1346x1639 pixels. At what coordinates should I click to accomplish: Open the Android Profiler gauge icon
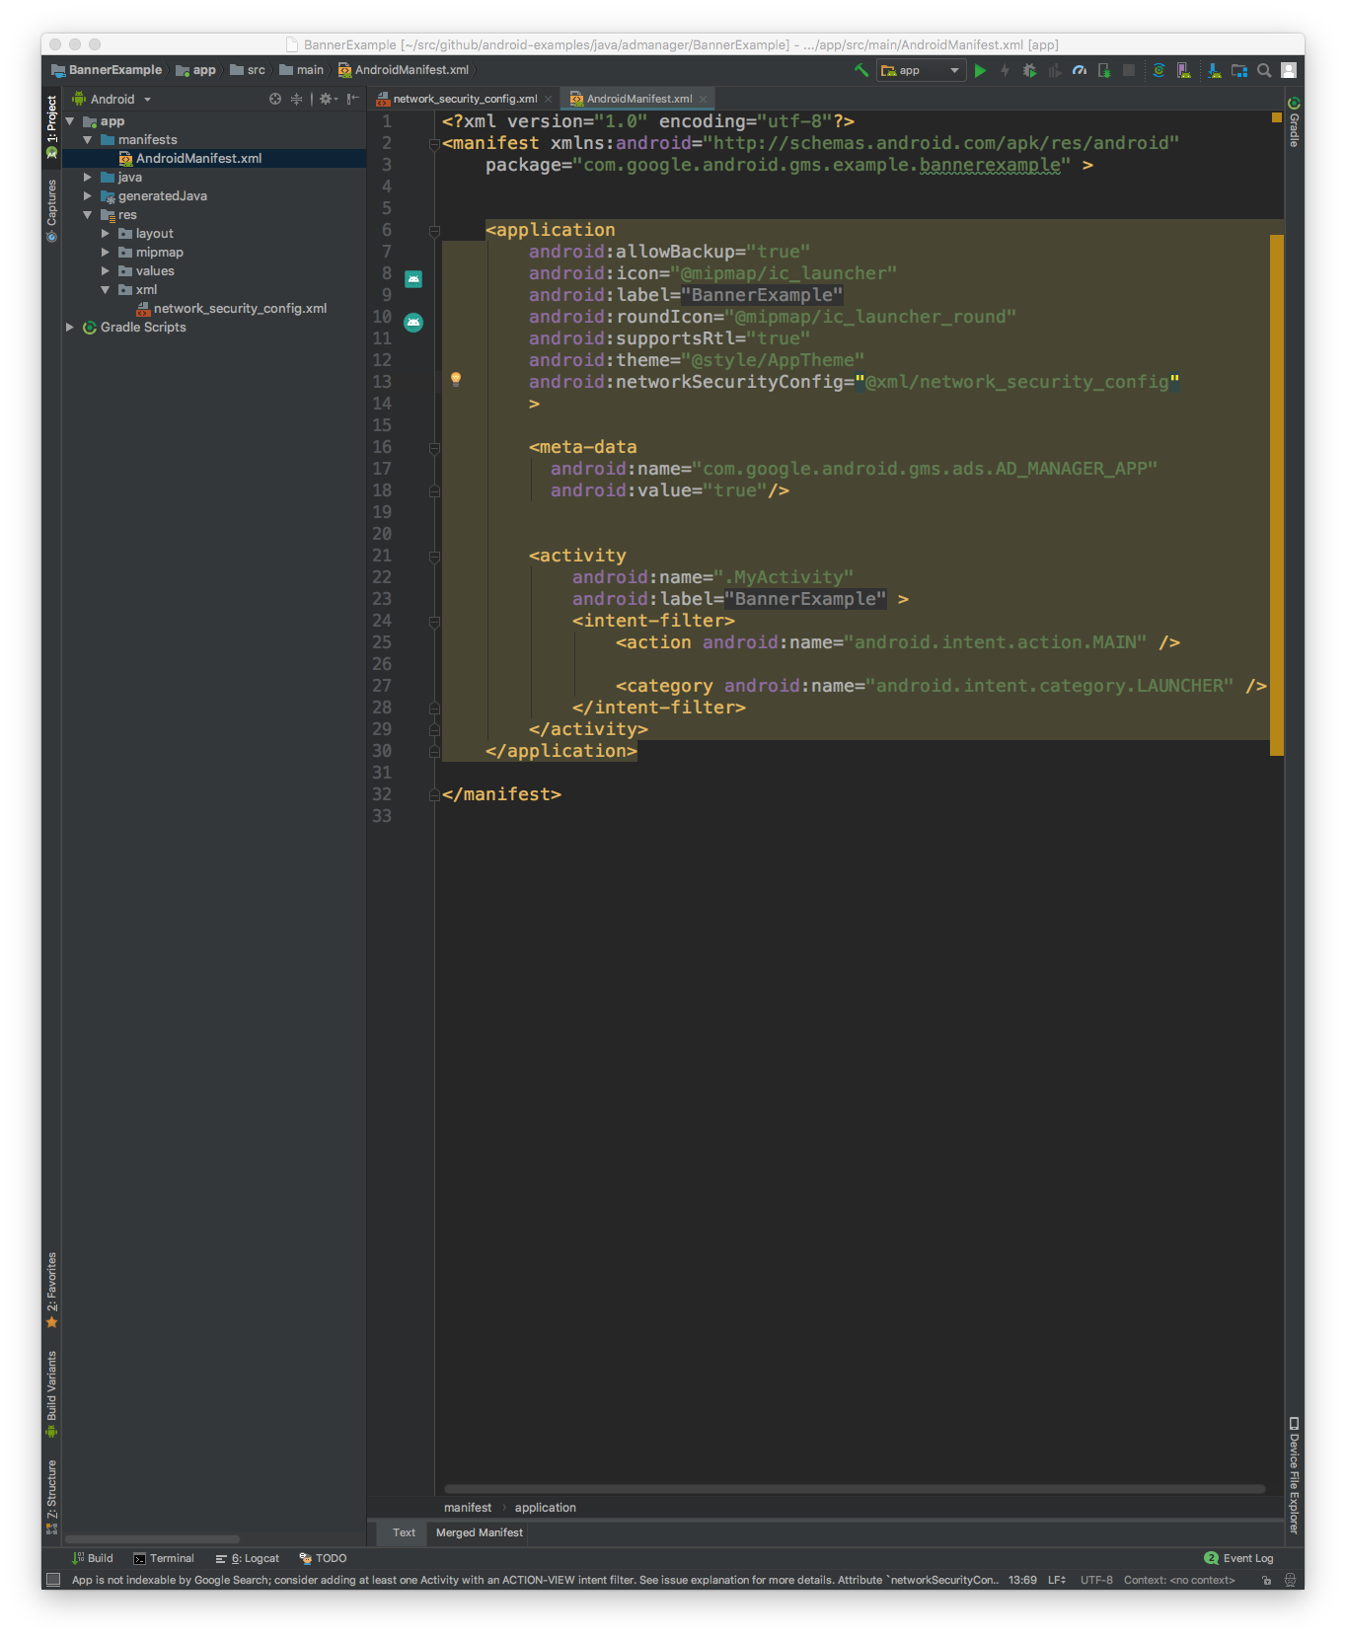1080,70
